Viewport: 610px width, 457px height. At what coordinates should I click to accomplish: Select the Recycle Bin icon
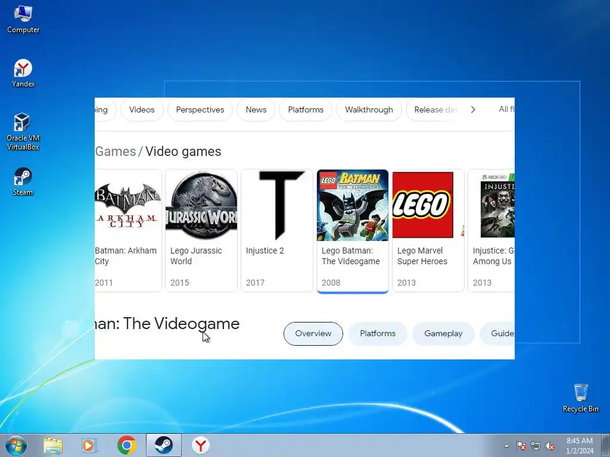[x=580, y=398]
